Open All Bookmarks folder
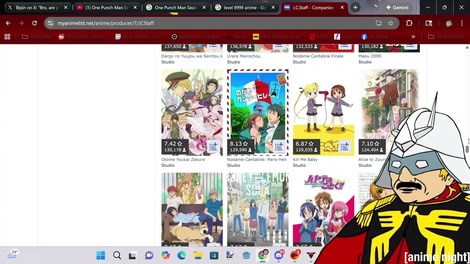The image size is (470, 264). (446, 37)
